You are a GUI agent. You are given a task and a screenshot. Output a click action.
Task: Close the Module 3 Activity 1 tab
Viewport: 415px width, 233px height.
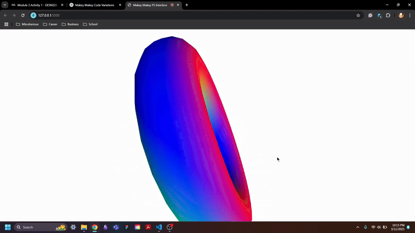click(x=62, y=5)
